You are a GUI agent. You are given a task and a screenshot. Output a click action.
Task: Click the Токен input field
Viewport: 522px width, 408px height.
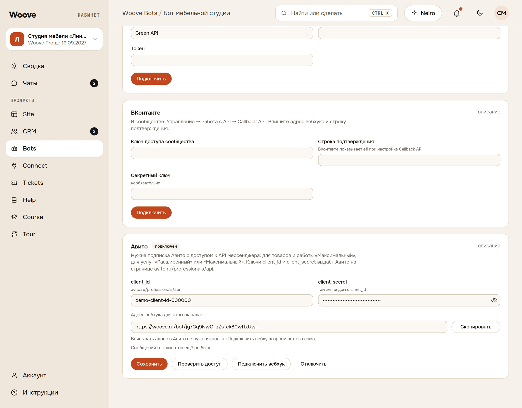click(x=222, y=60)
